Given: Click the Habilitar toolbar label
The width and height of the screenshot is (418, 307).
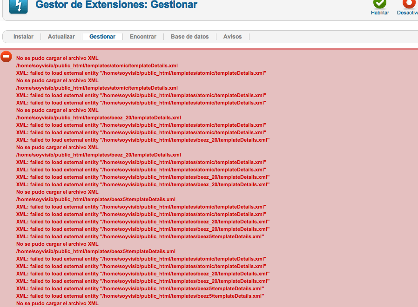Looking at the screenshot, I should tap(380, 13).
